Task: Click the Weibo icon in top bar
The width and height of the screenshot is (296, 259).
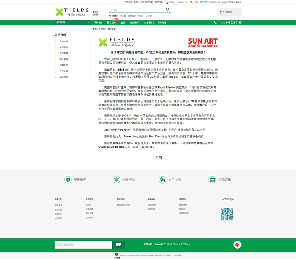Action: click(x=196, y=2)
